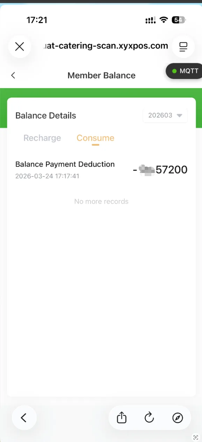Open the Balance Payment Deduction record
Image resolution: width=202 pixels, height=442 pixels.
(x=101, y=170)
